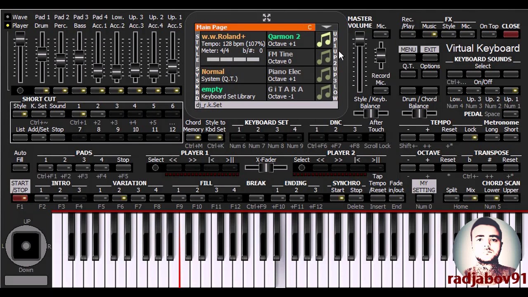The image size is (528, 297).
Task: Click the Player 2 Select round button
Action: [x=302, y=168]
